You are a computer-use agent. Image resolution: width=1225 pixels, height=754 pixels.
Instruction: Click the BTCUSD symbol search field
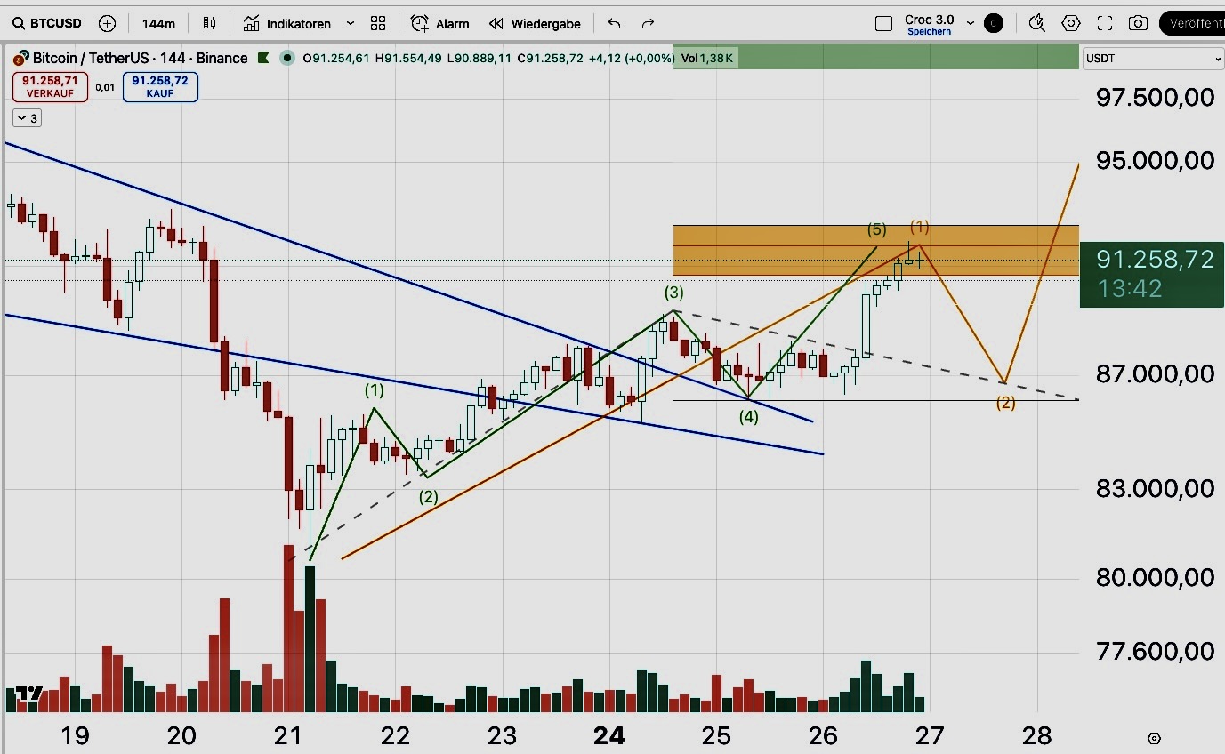click(x=47, y=23)
